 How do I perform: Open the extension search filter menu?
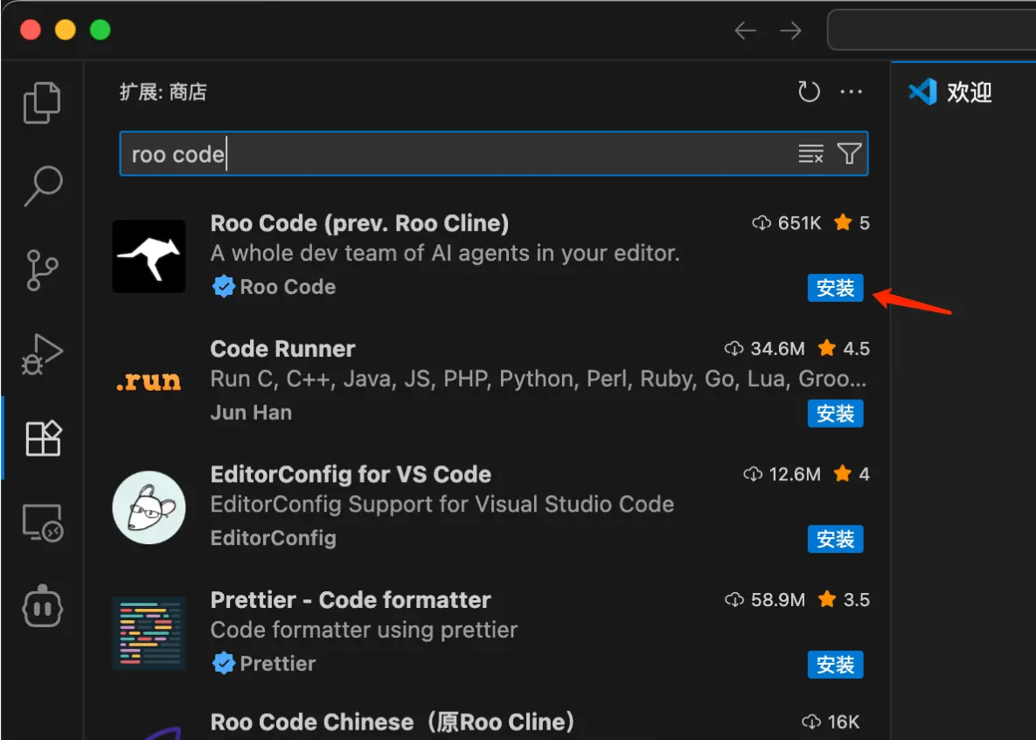point(849,153)
